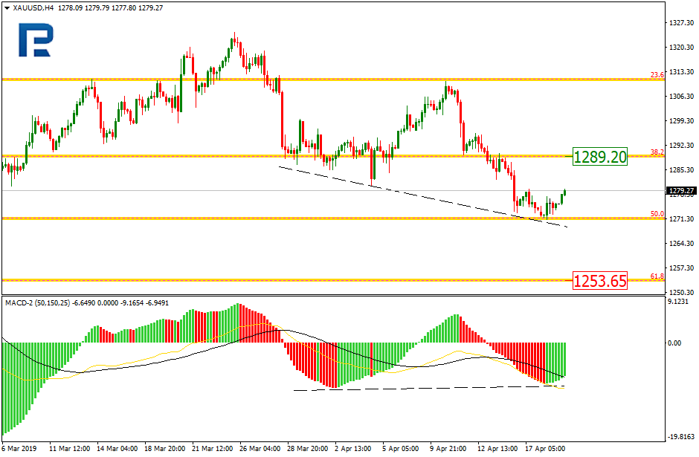Click the 6 Mar 2019 date label
Image resolution: width=699 pixels, height=457 pixels.
pos(19,449)
